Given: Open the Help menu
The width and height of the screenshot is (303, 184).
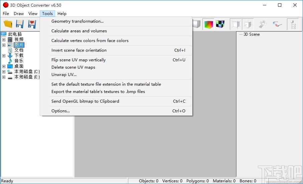Looking at the screenshot, I should [62, 14].
